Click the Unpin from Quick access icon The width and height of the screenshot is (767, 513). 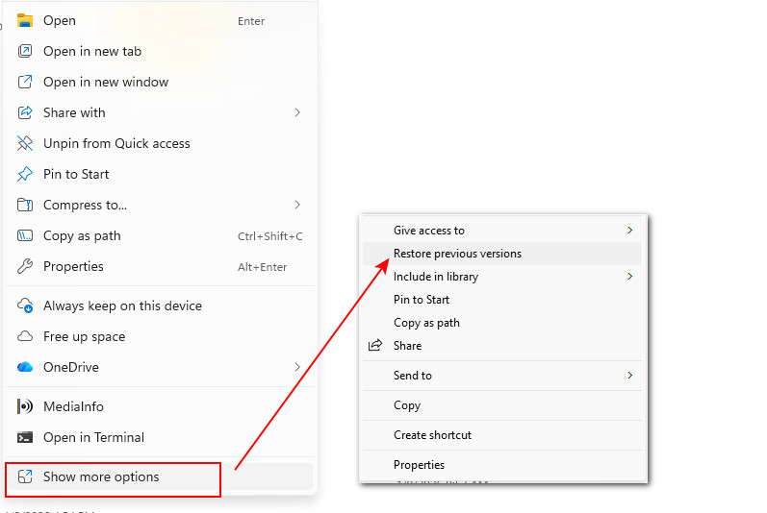tap(25, 143)
